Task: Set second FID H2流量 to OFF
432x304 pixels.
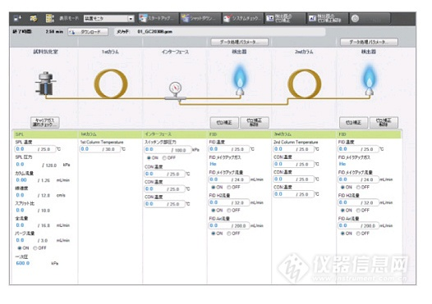Action: (x=358, y=211)
